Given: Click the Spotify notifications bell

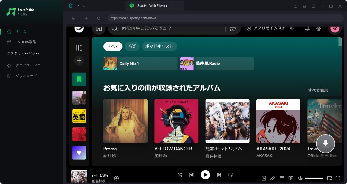Looking at the screenshot, I should 307,28.
